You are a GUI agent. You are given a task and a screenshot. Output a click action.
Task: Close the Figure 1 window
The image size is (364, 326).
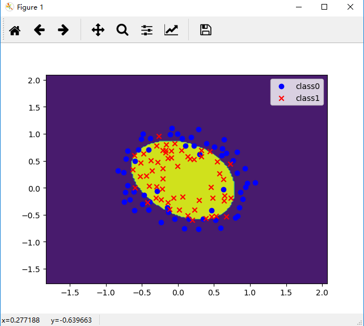click(x=350, y=7)
